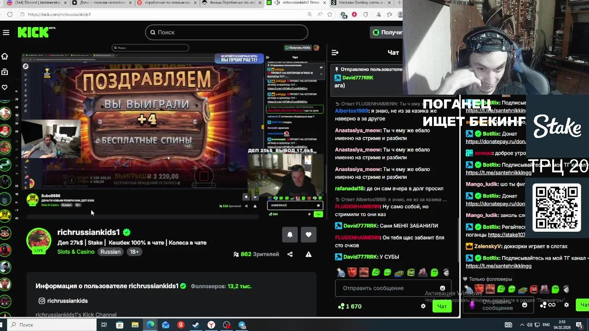Click the Stake QR code image

[556, 207]
